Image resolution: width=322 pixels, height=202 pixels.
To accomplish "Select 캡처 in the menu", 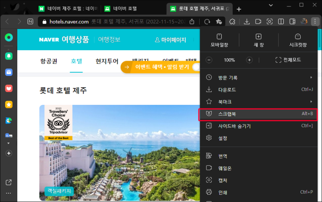I will point(259,180).
